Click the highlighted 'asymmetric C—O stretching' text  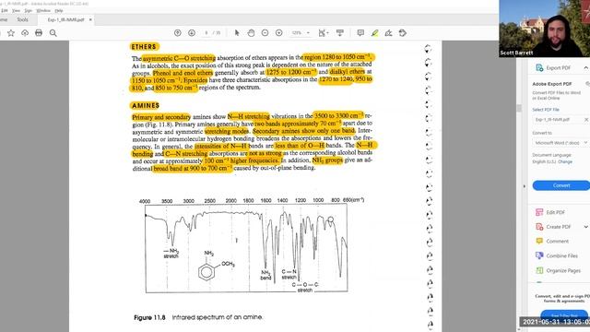point(179,58)
